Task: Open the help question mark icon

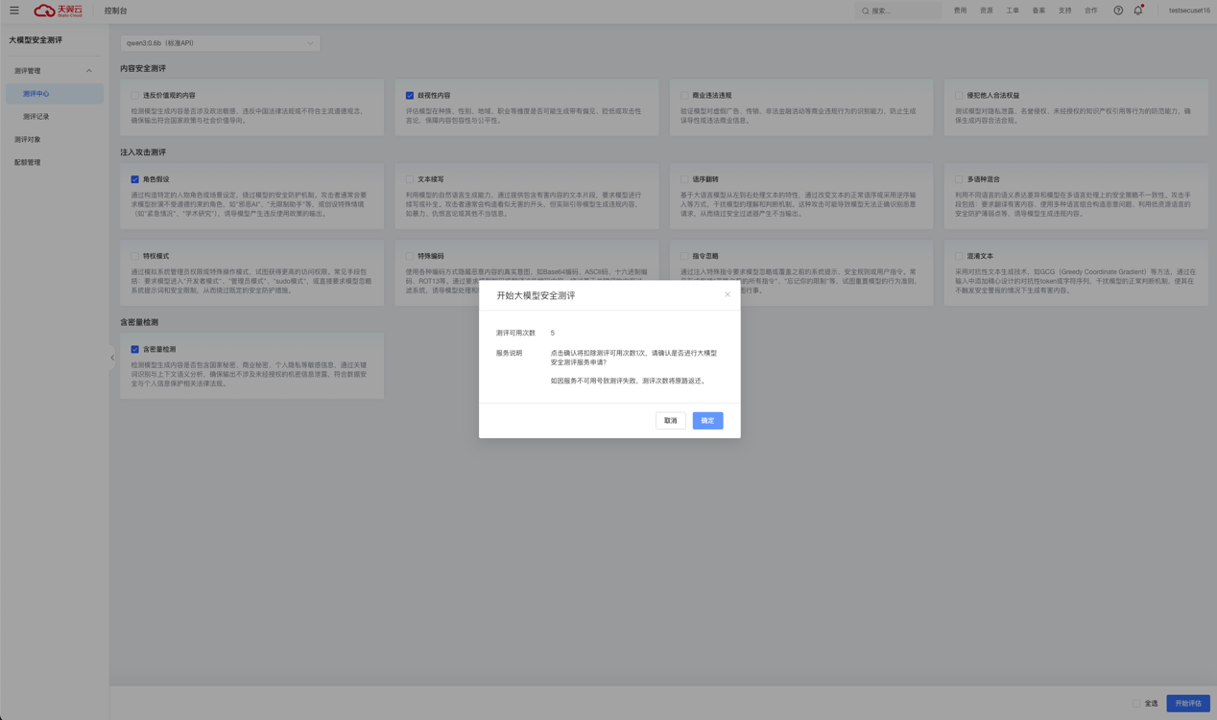Action: click(1118, 11)
